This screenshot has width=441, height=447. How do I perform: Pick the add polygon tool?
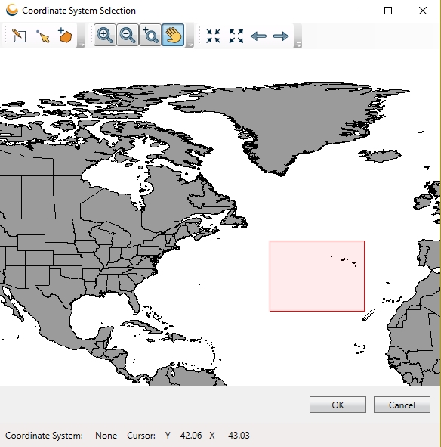65,36
